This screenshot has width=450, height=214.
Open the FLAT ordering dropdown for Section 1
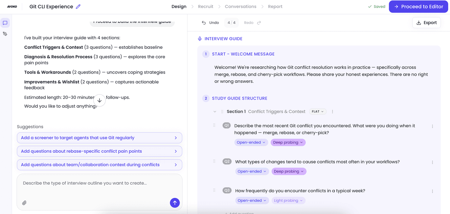pos(317,111)
